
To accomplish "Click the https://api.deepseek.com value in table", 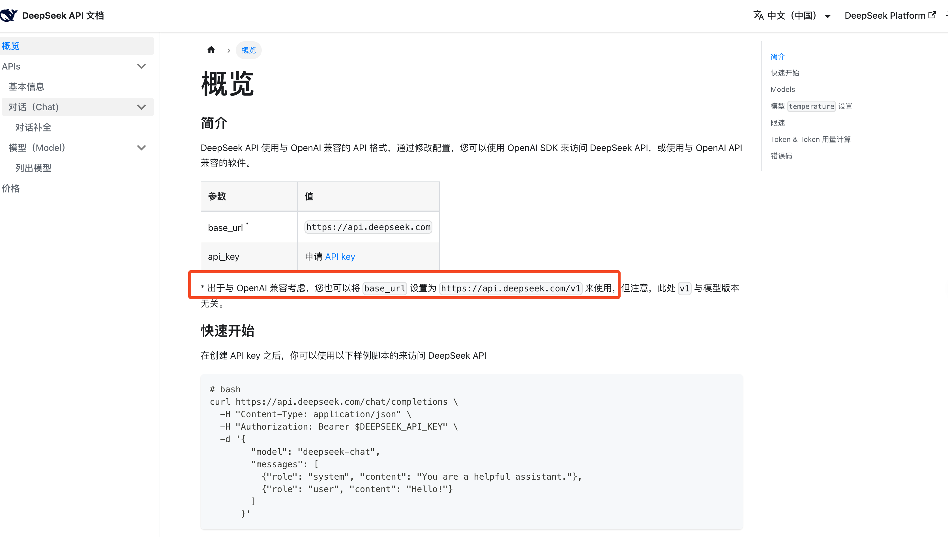I will [368, 227].
